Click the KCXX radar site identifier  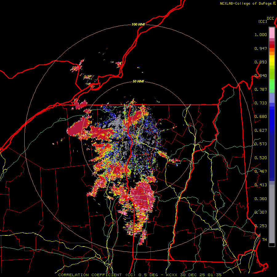point(171,275)
